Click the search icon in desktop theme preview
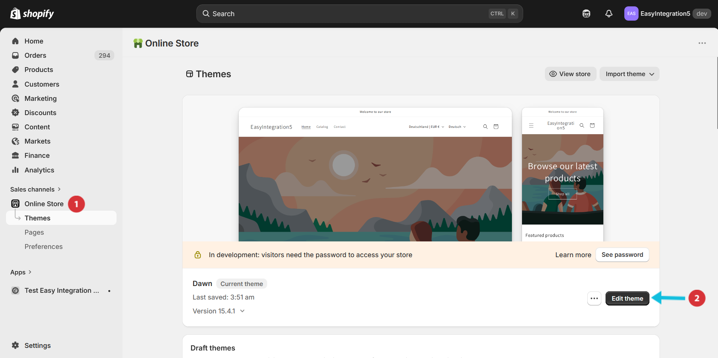Screen dimensions: 718x358 click(x=485, y=127)
